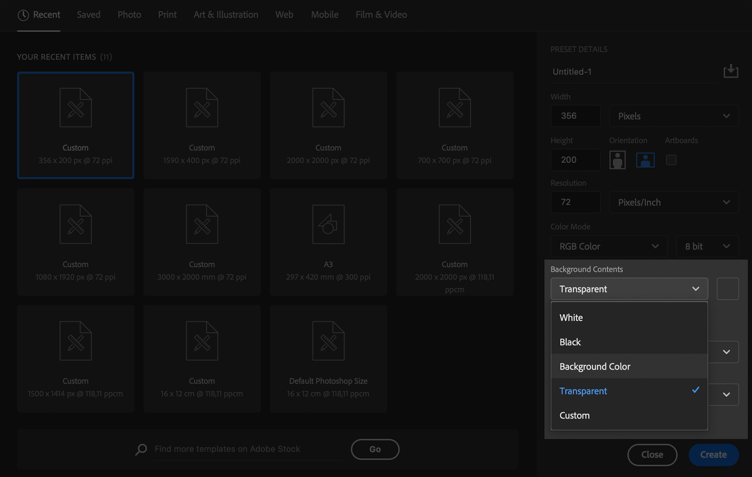The width and height of the screenshot is (752, 477).
Task: Click the Close button
Action: (x=652, y=455)
